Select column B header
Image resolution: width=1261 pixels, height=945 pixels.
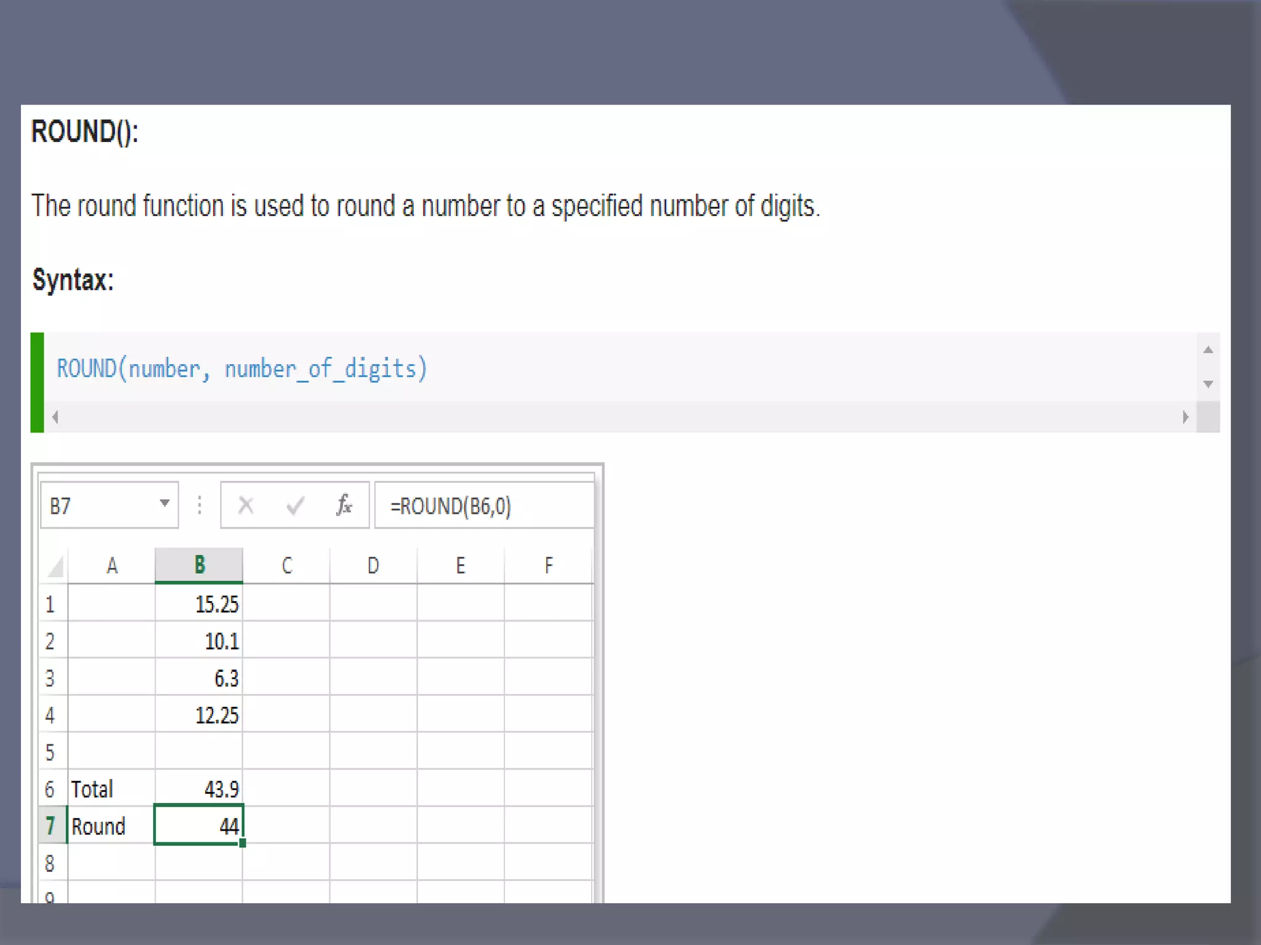(199, 565)
